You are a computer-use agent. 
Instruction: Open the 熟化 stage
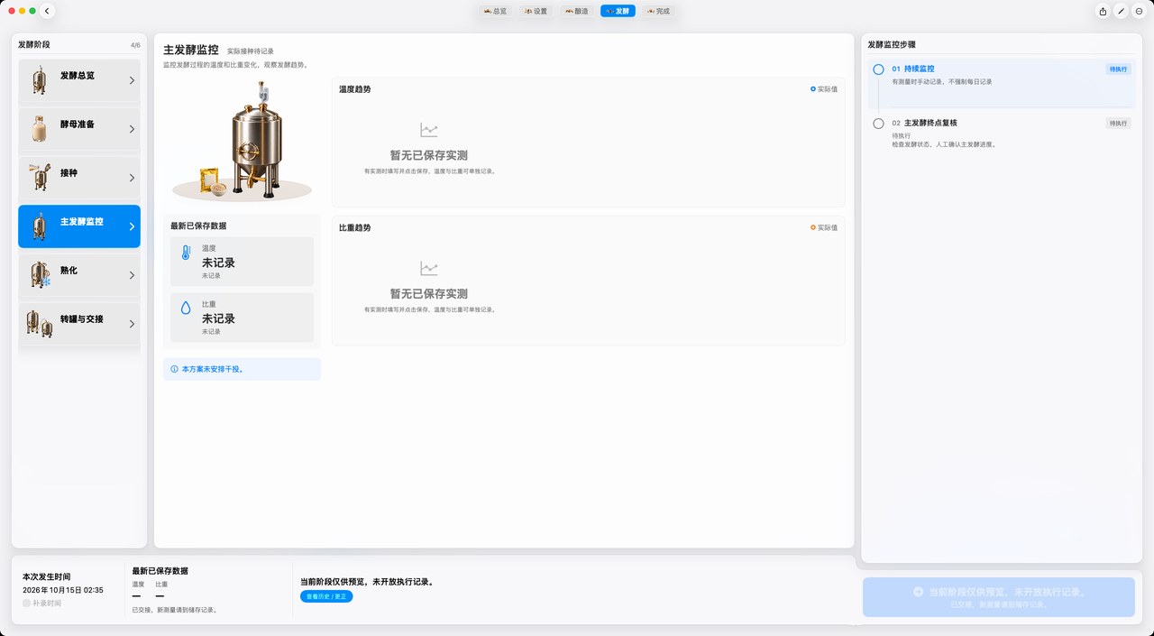(x=79, y=275)
